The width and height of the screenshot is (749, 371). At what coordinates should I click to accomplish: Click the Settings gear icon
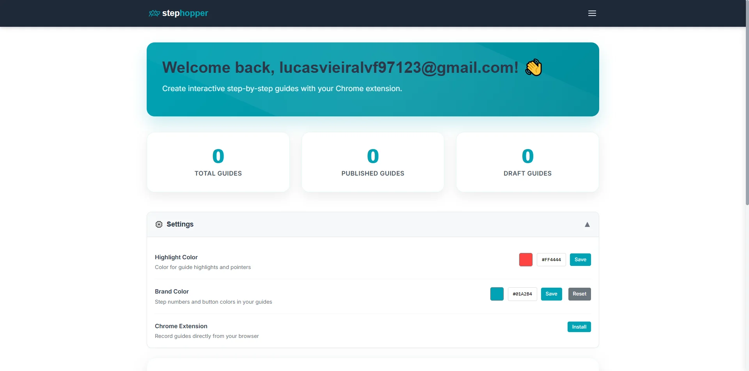159,224
